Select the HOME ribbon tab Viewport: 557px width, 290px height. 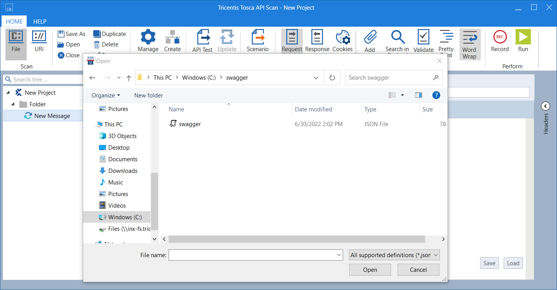click(14, 22)
